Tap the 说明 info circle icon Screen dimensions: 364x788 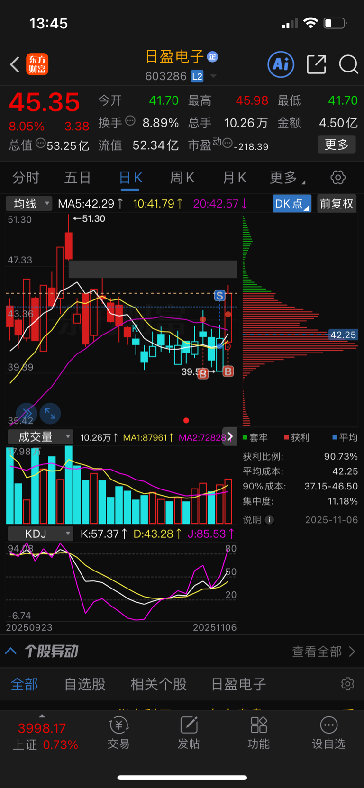[x=269, y=520]
